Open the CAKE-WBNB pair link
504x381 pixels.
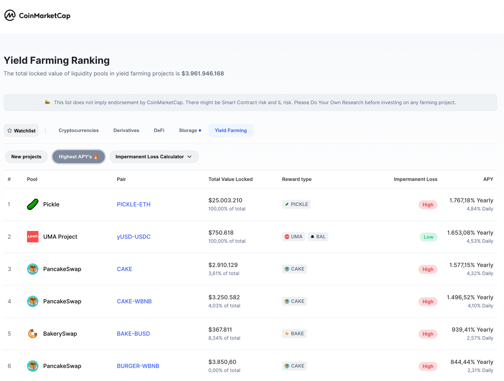[x=134, y=301]
